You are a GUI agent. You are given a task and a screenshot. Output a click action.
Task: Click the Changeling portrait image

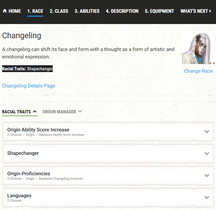coord(198,47)
